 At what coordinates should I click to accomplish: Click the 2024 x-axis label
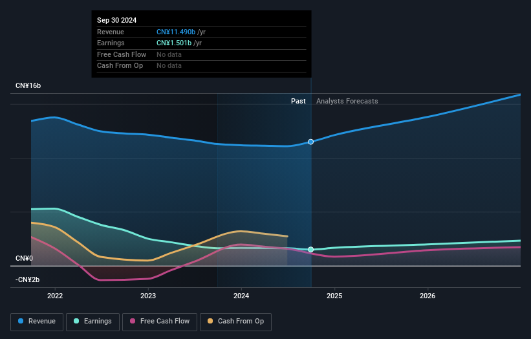pos(241,296)
